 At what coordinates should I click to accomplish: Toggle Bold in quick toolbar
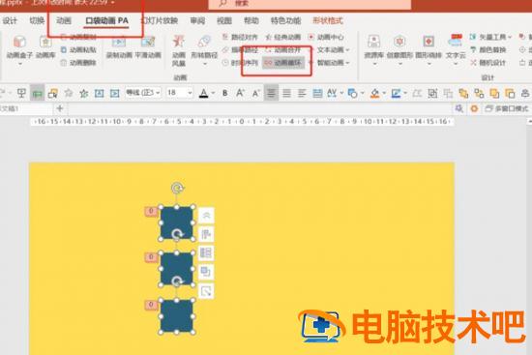coord(224,93)
